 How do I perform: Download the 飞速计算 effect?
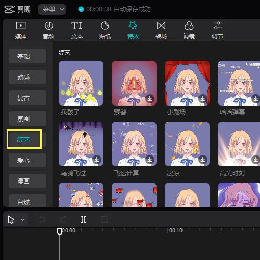pos(150,160)
